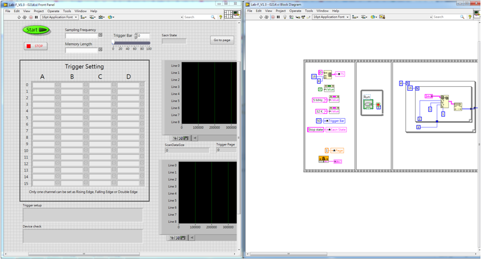
Task: Click Context Help question mark in Front Panel
Action: coord(220,17)
